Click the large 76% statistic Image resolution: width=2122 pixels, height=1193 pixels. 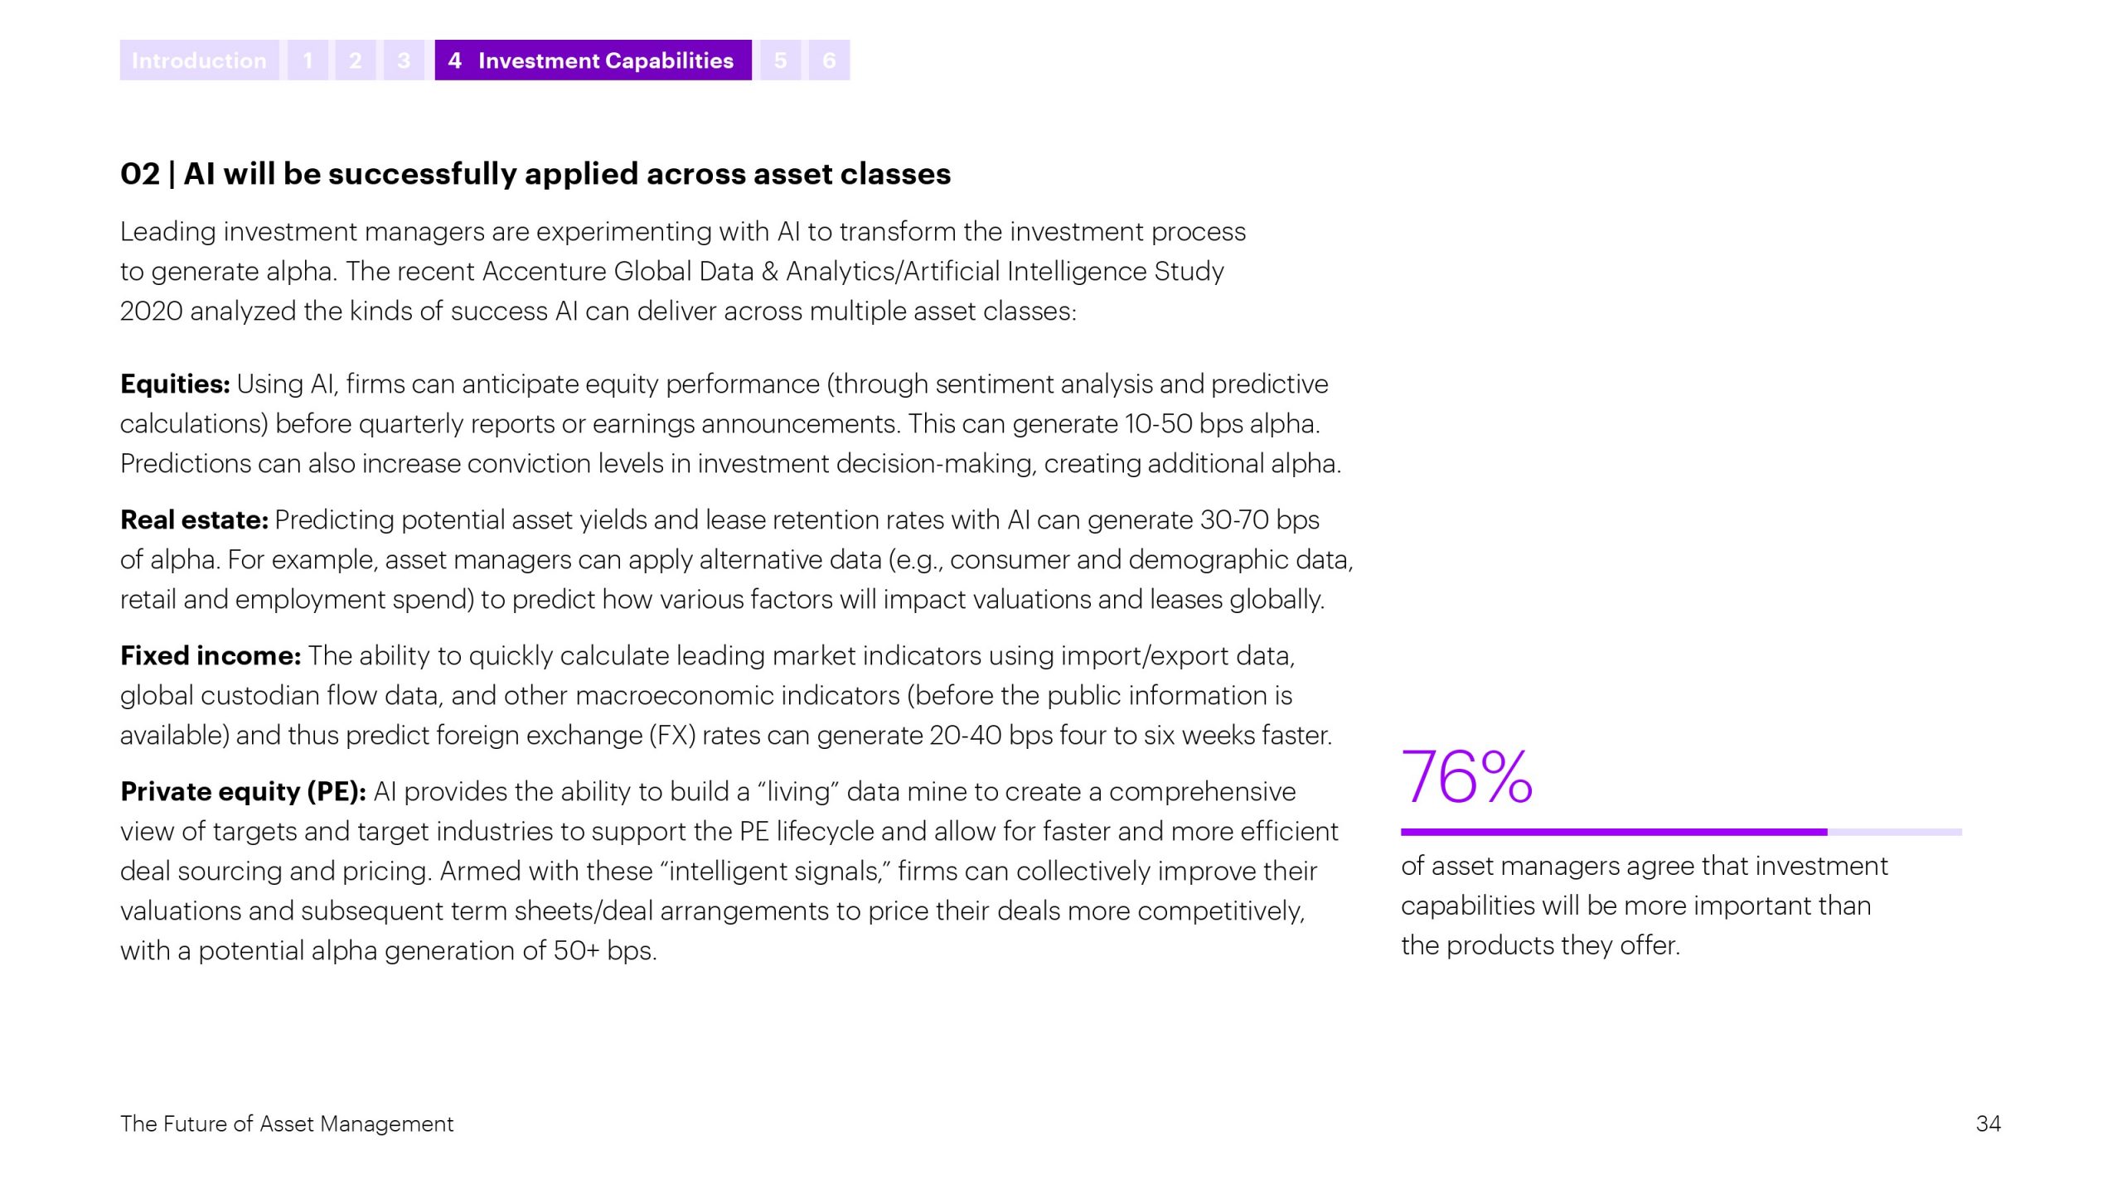(1466, 777)
